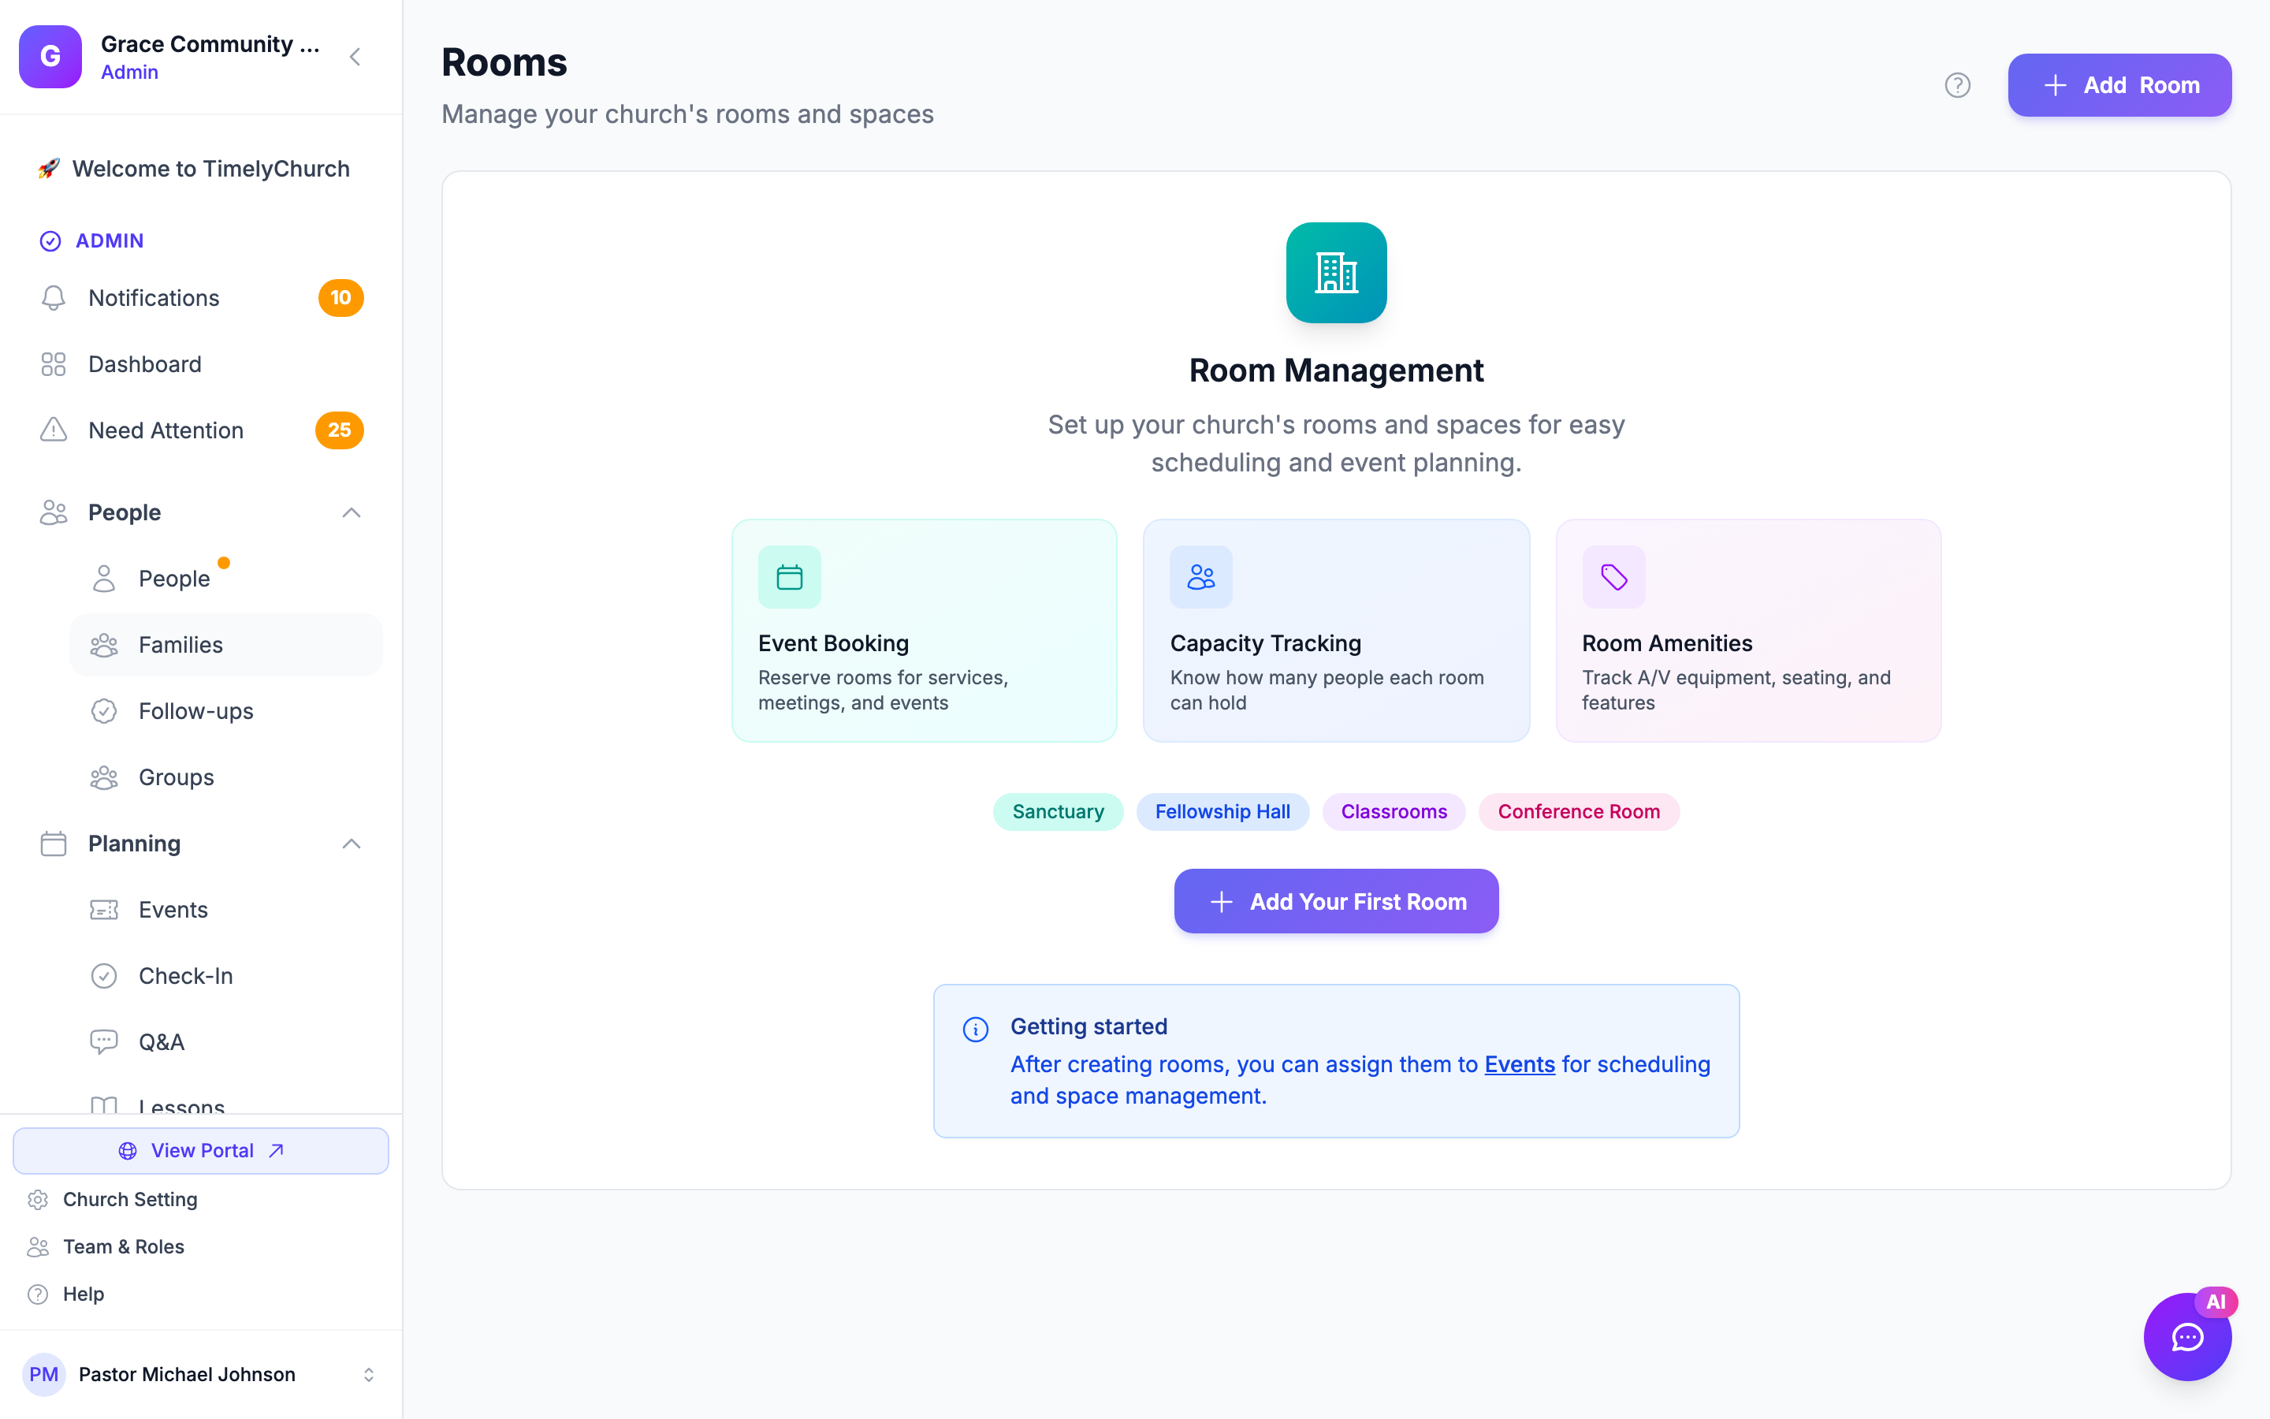Open Pastor Michael Johnson account switcher

[369, 1374]
